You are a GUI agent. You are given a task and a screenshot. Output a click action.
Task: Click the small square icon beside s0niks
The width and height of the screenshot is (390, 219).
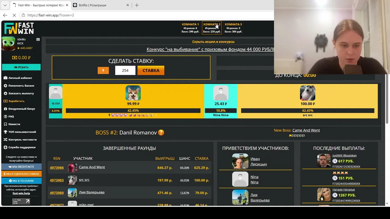click(x=38, y=40)
